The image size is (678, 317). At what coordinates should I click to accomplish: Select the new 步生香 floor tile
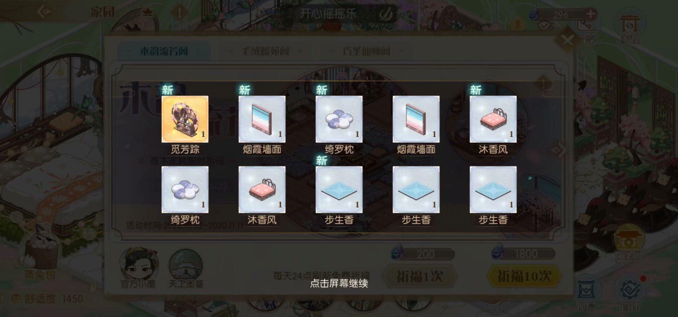click(339, 190)
